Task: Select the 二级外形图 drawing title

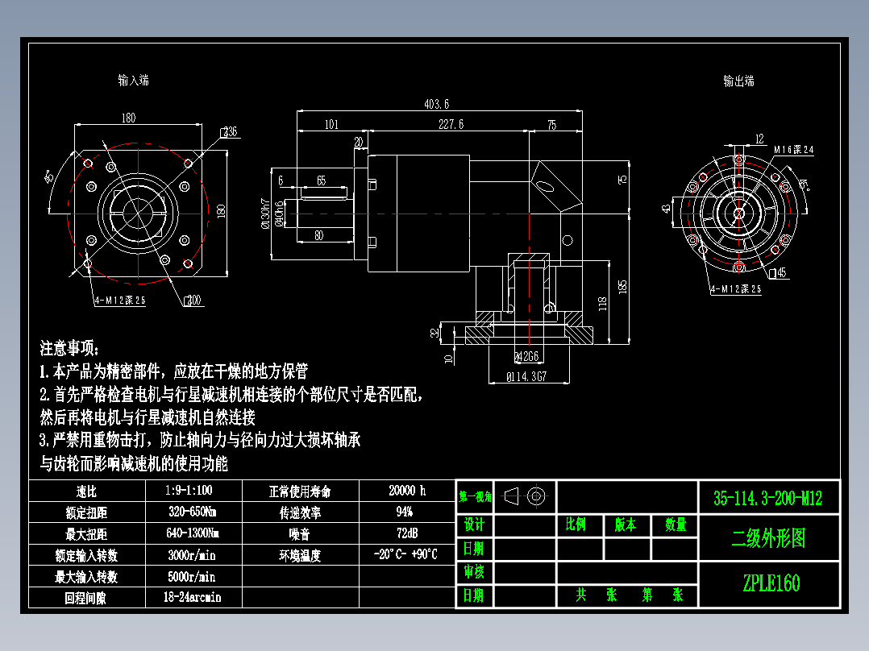Action: (770, 537)
